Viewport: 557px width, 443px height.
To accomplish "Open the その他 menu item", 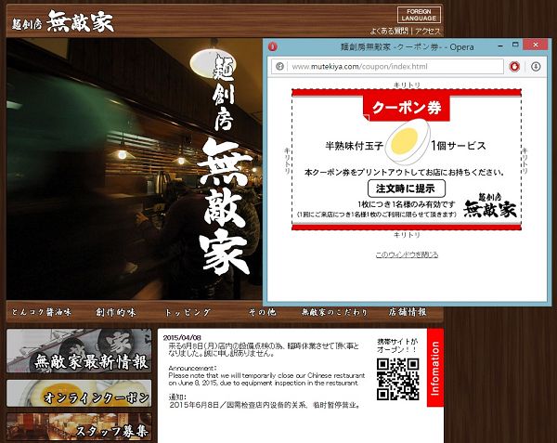I will (262, 312).
